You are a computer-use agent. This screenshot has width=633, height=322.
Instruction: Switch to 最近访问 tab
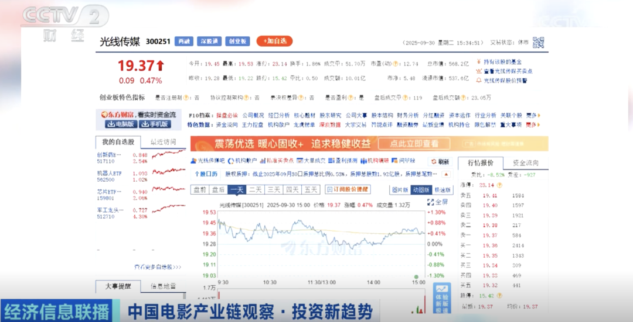click(x=163, y=142)
